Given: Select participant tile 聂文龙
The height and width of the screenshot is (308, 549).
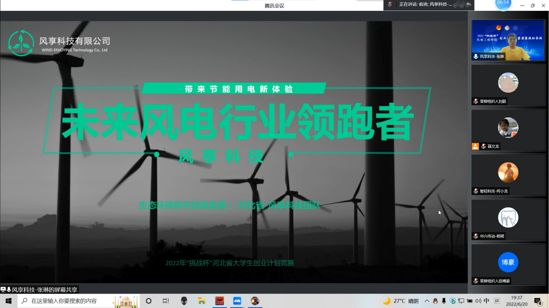Looking at the screenshot, I should 508,130.
